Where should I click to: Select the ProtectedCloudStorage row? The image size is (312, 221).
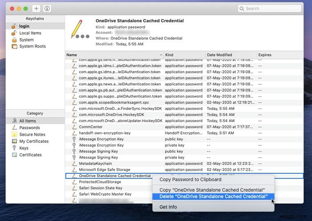point(109,182)
